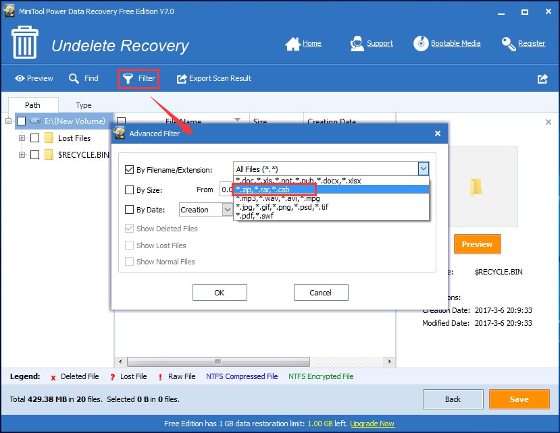Screen dimensions: 560x433
Task: Enable the By Size filter
Action: pyautogui.click(x=130, y=190)
